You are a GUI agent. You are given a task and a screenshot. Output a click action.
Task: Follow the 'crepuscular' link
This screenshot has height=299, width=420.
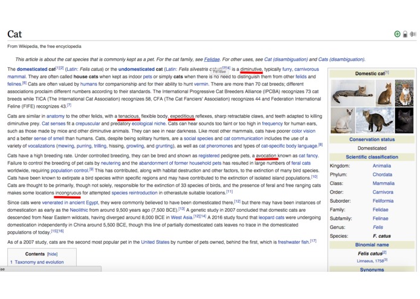pyautogui.click(x=88, y=123)
